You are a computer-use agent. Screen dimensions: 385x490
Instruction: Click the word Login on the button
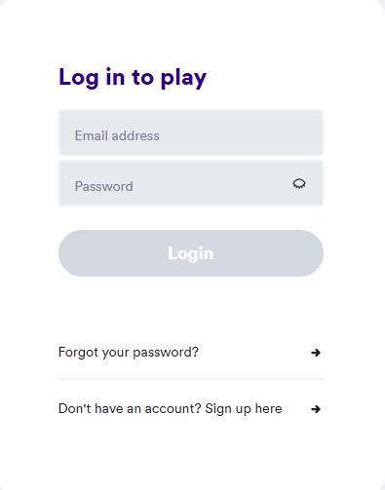click(191, 253)
